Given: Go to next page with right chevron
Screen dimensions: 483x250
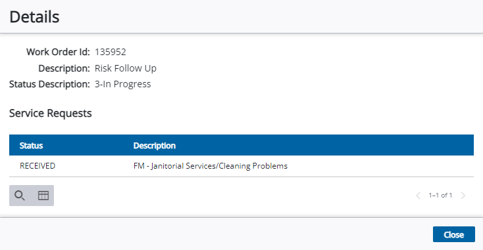Looking at the screenshot, I should (463, 196).
